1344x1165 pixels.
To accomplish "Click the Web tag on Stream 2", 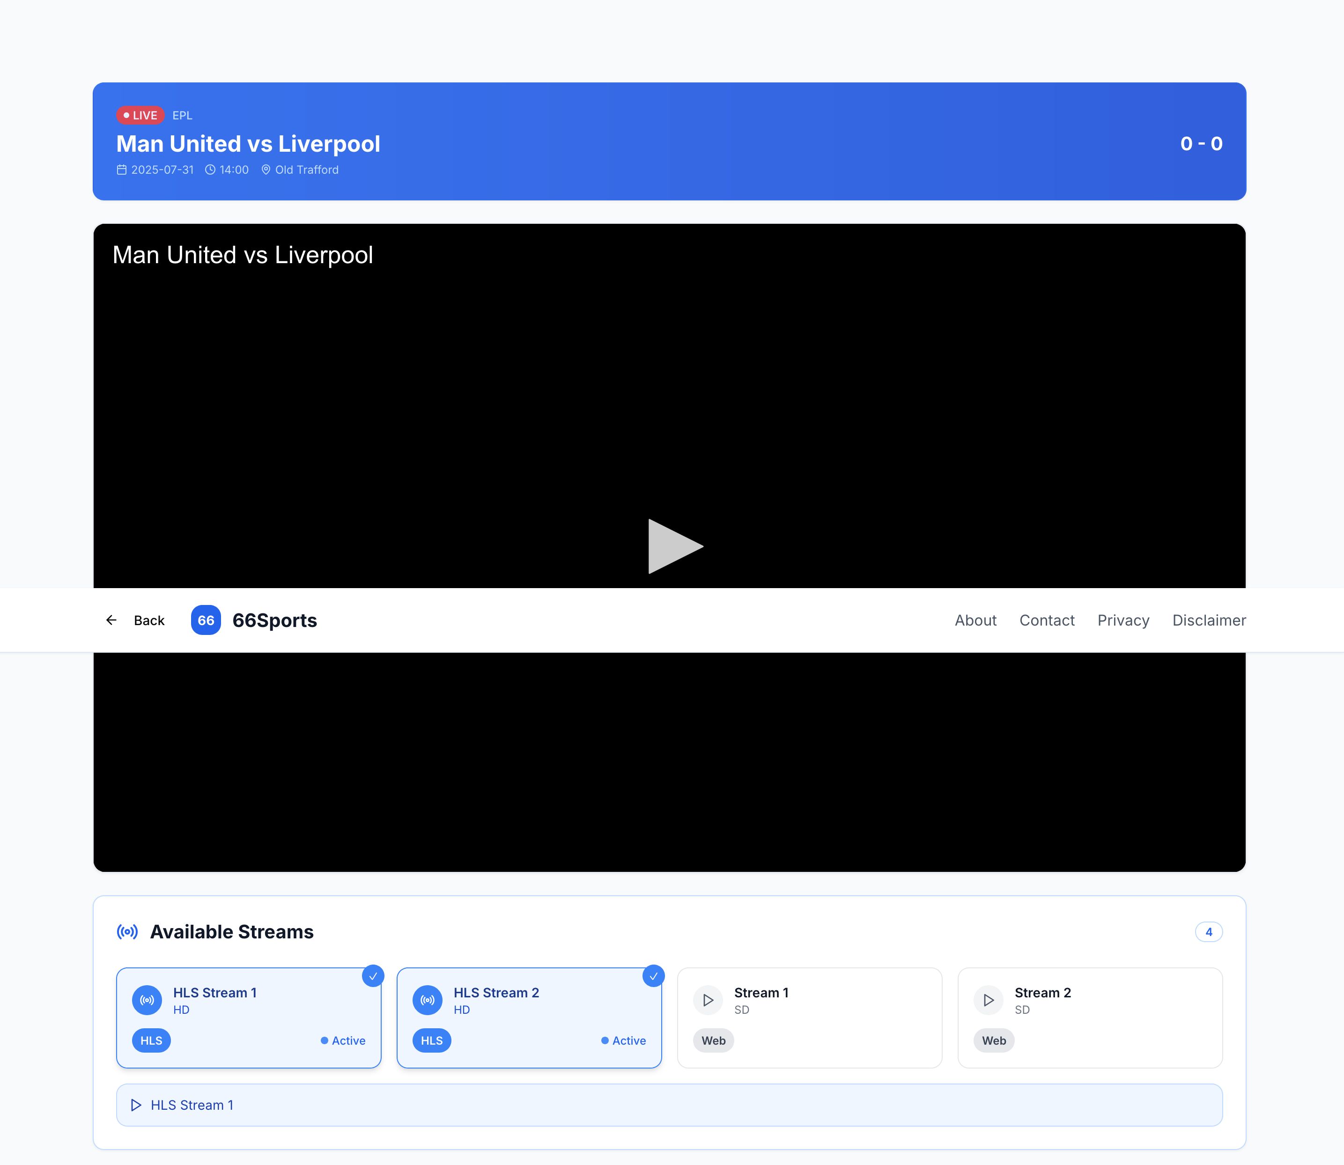I will click(994, 1041).
